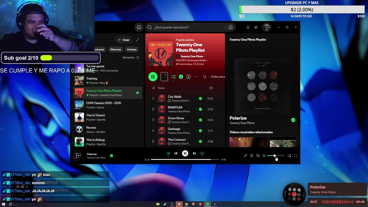Open Twenty One Pilots artist under Polarize
The height and width of the screenshot is (207, 368).
[242, 123]
